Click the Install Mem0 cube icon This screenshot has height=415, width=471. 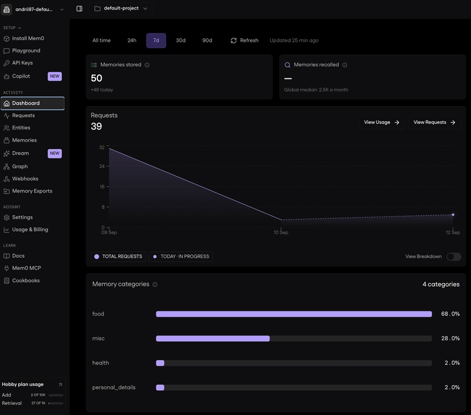(x=6, y=39)
